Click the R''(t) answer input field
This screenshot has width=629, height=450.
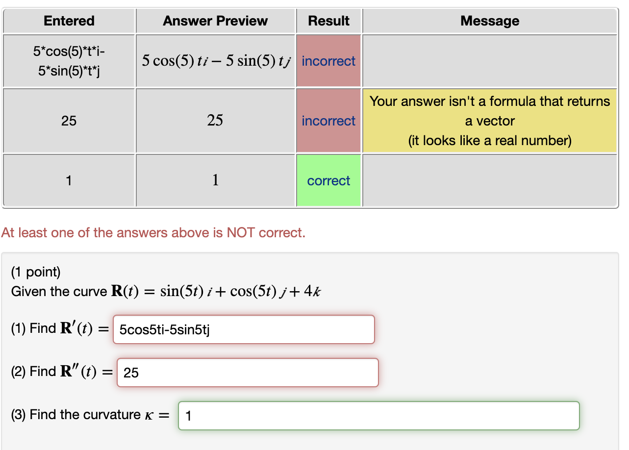tap(248, 373)
